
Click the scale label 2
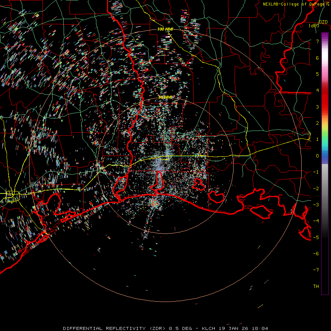tap(317, 123)
